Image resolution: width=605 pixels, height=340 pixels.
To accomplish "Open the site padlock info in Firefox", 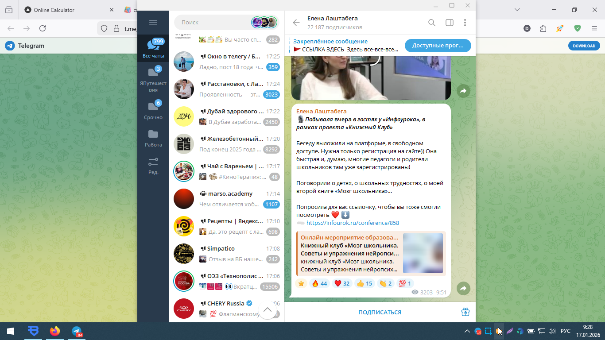I will pos(116,28).
